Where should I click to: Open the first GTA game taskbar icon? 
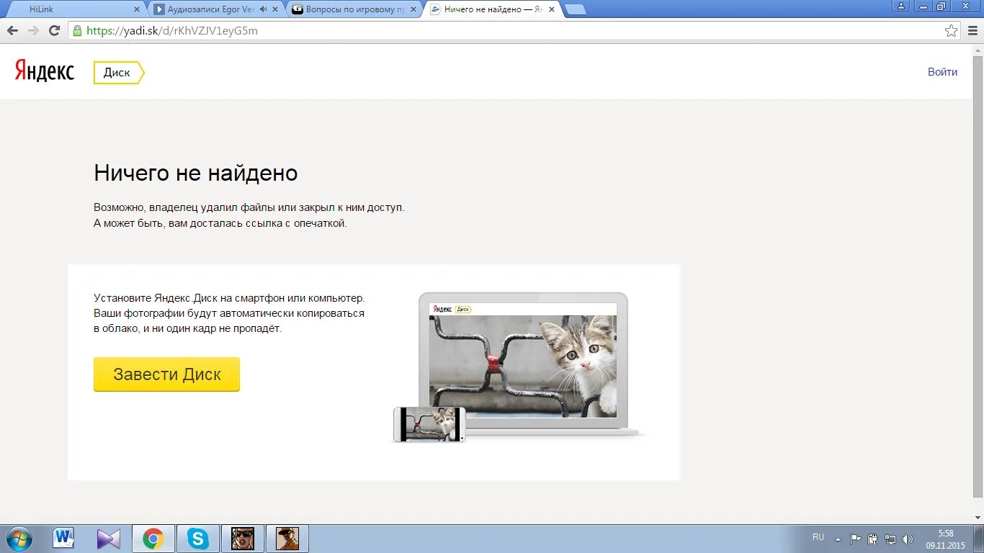(242, 539)
